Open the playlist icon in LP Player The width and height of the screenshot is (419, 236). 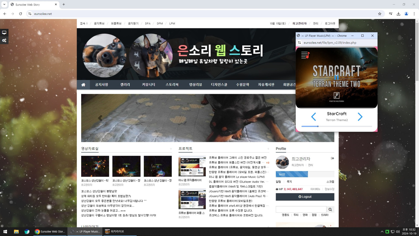coord(305,55)
